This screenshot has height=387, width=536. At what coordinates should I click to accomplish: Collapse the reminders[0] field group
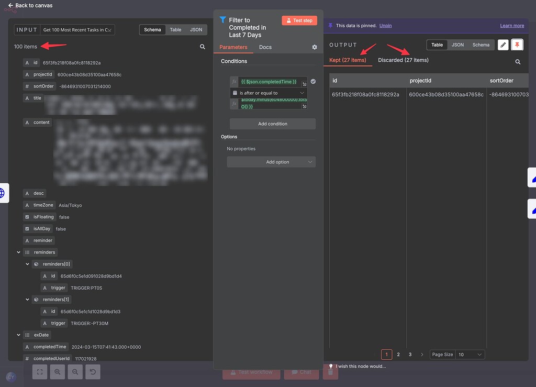click(27, 264)
